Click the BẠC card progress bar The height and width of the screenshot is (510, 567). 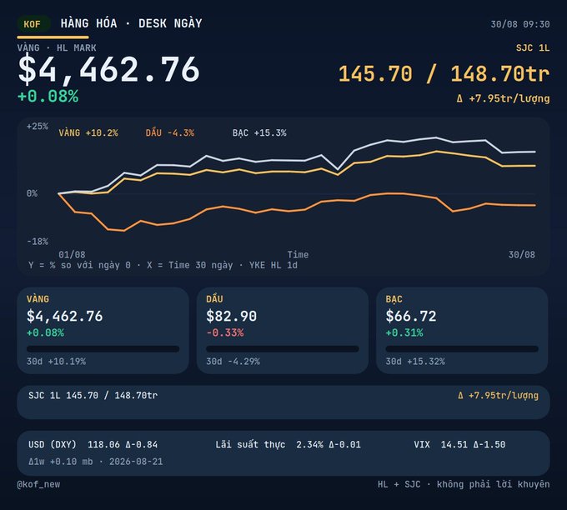[x=462, y=349]
